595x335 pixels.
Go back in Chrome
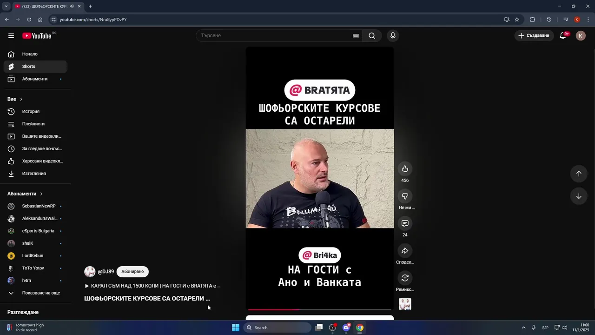click(x=7, y=20)
